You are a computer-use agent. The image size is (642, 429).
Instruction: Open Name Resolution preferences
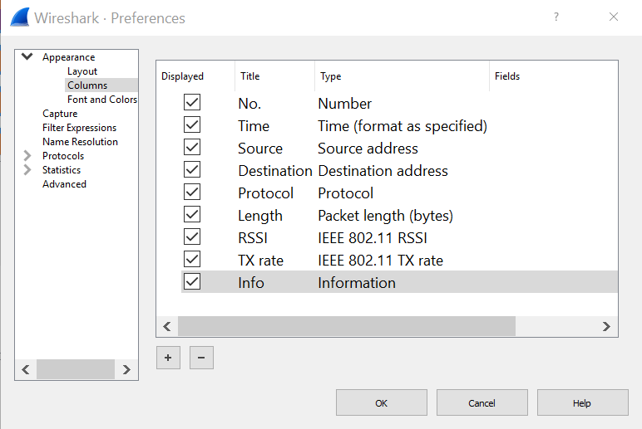80,141
